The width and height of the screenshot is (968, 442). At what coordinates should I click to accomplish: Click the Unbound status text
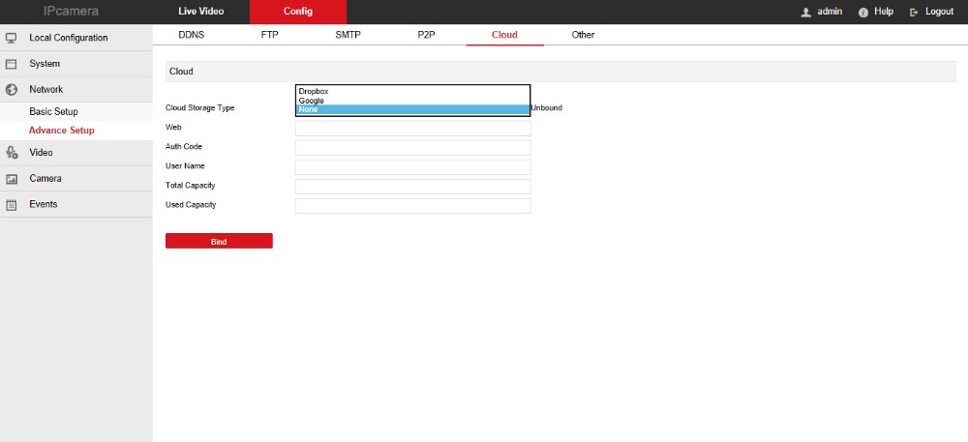[547, 108]
